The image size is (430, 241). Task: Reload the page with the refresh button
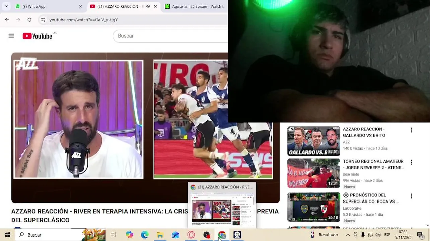(x=29, y=20)
